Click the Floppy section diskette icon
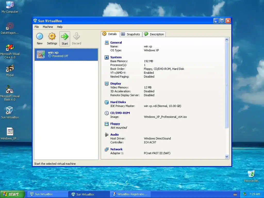Screen dimensions: 264x198 (x=106, y=124)
